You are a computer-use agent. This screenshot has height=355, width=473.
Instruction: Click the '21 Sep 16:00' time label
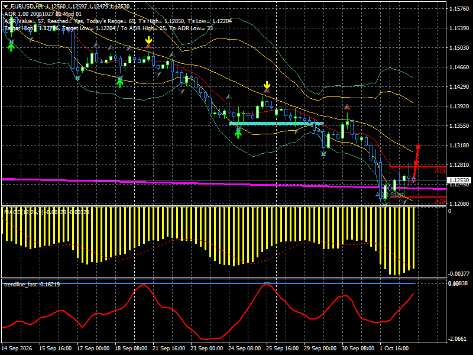[x=169, y=348]
